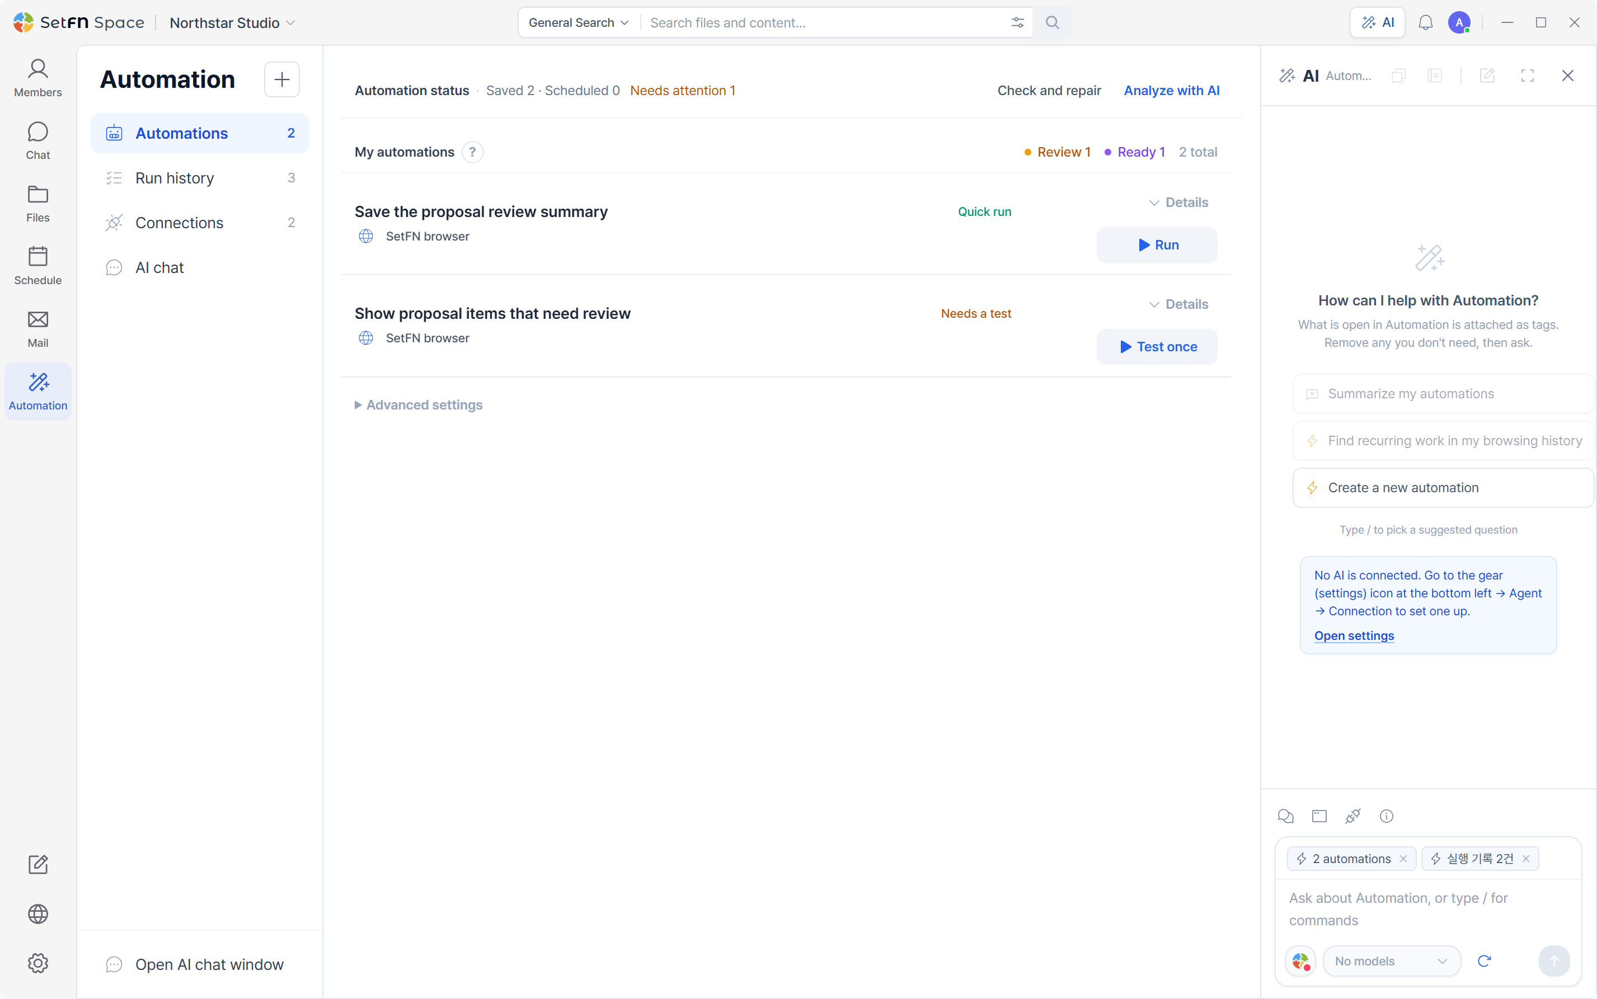This screenshot has height=999, width=1597.
Task: Open AI chat in the left panel
Action: click(x=200, y=267)
